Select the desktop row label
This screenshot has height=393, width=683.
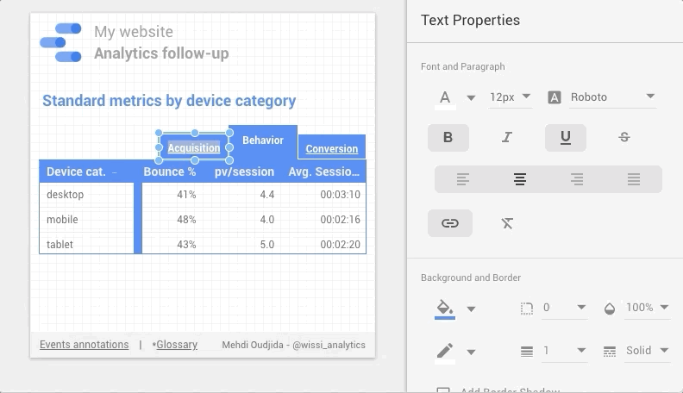pos(65,195)
